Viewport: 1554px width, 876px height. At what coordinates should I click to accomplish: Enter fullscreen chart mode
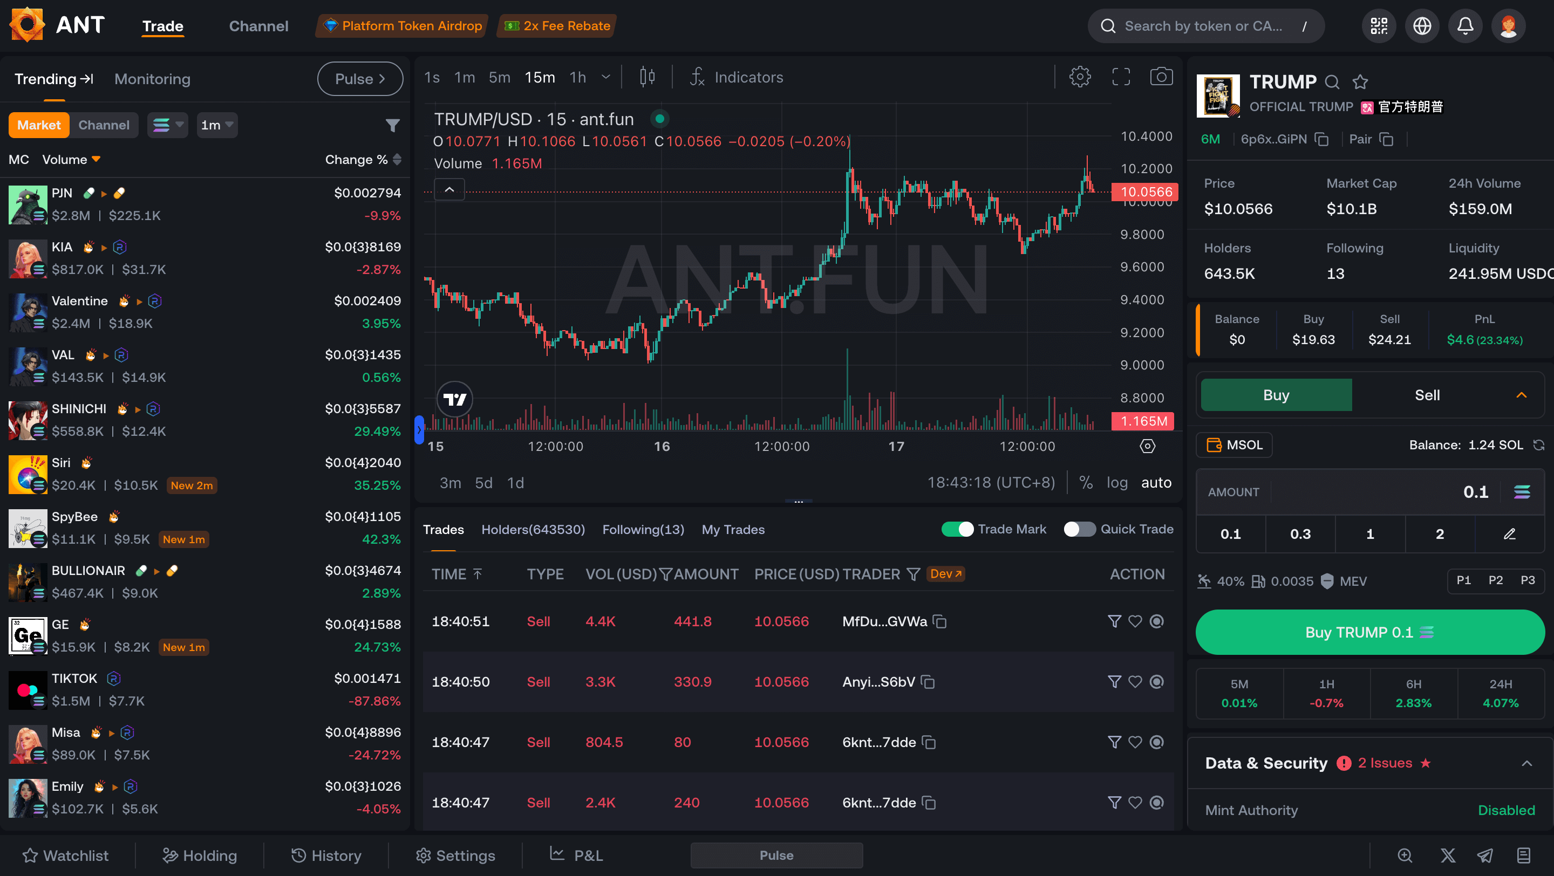pyautogui.click(x=1121, y=77)
